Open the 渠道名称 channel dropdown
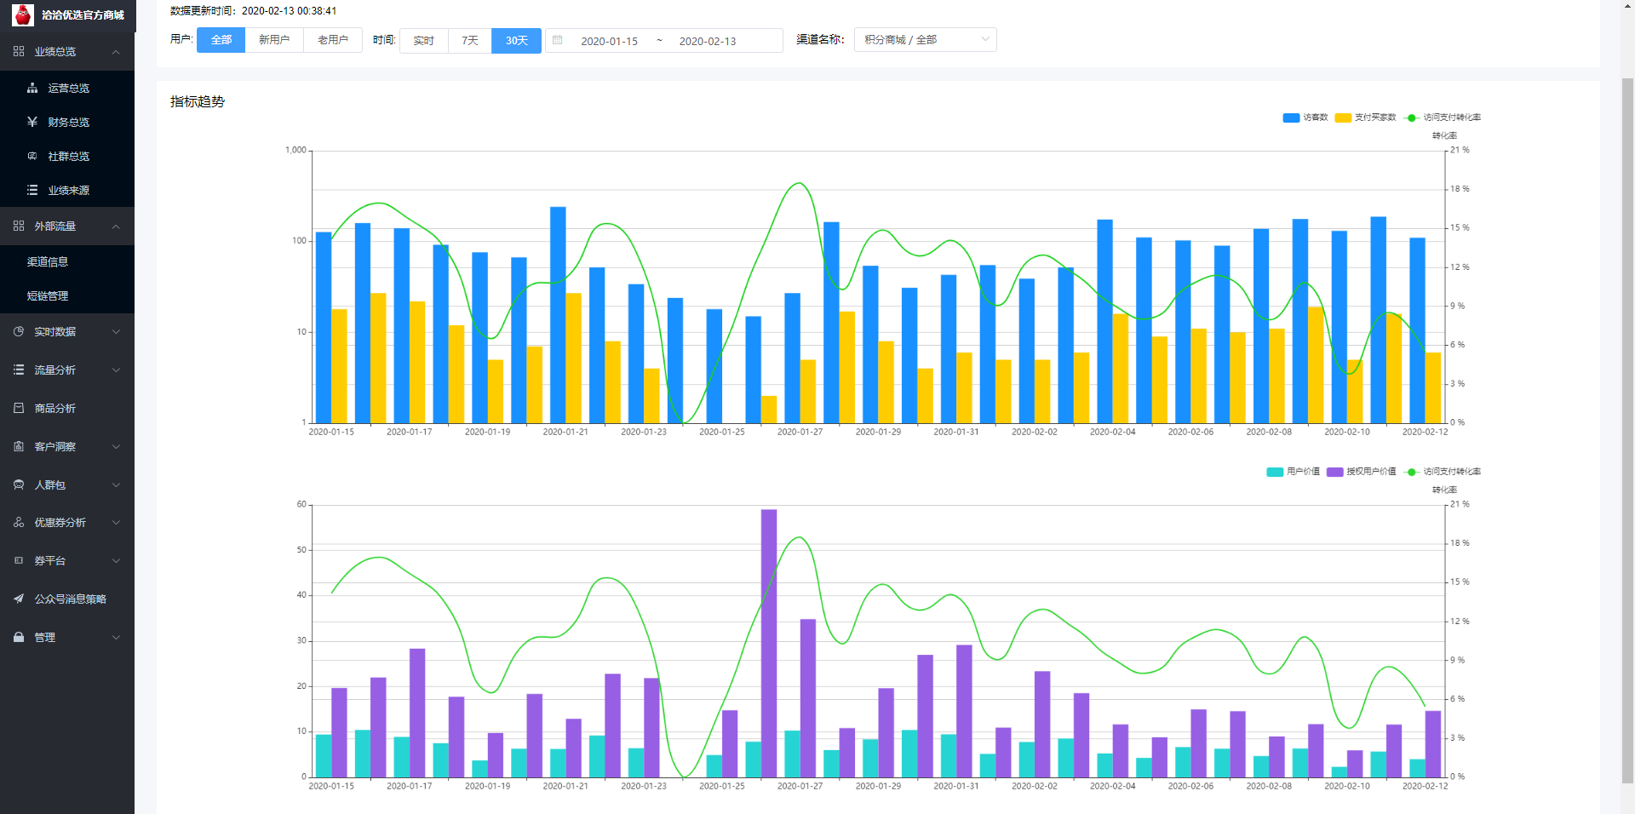Screen dimensions: 1635x814 click(925, 40)
